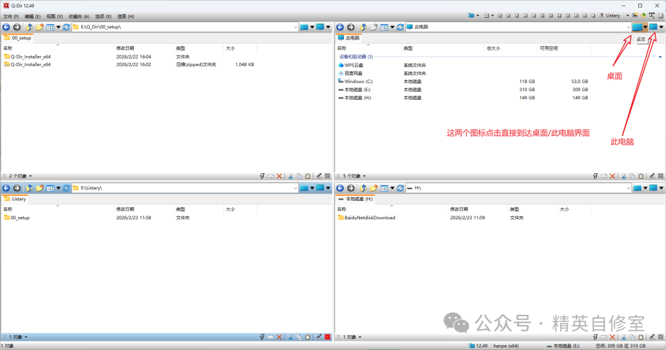
Task: Create new folder in E:\Listary\ pane
Action: (39, 188)
